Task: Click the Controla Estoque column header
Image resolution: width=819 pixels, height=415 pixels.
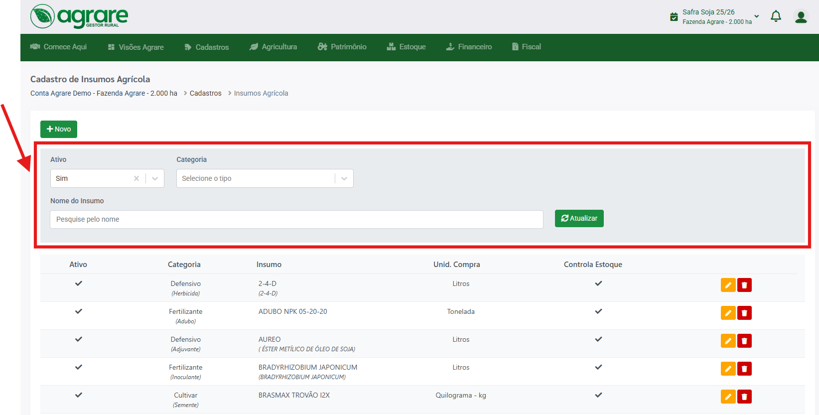Action: [x=593, y=265]
